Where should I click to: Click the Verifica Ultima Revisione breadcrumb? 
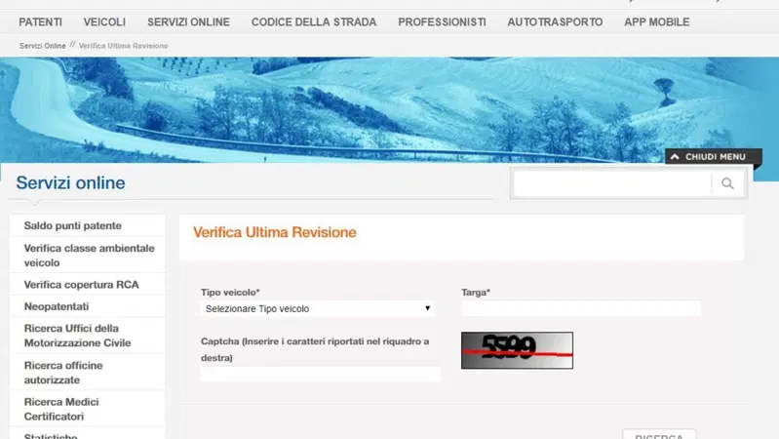[x=123, y=46]
